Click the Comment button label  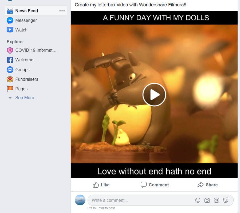[159, 185]
